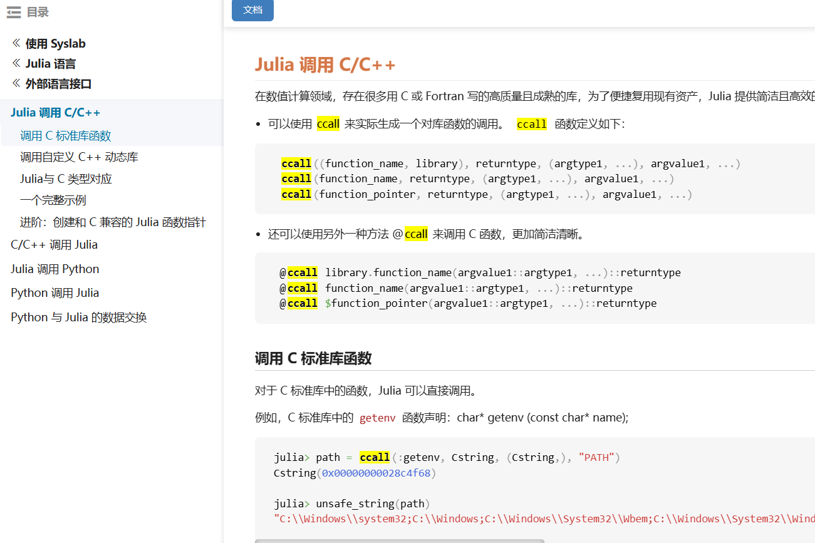The height and width of the screenshot is (543, 815).
Task: Click the path = ccall(:getenv code line
Action: (x=447, y=457)
